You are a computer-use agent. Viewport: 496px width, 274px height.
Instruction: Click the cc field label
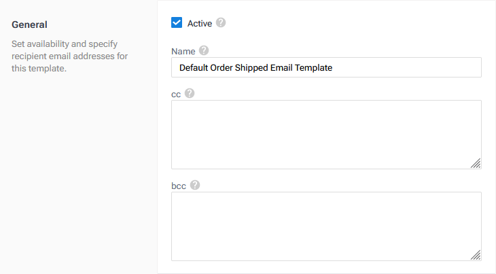(176, 94)
